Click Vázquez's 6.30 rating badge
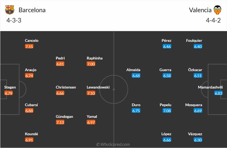Image resolution: width=227 pixels, height=148 pixels. (198, 140)
